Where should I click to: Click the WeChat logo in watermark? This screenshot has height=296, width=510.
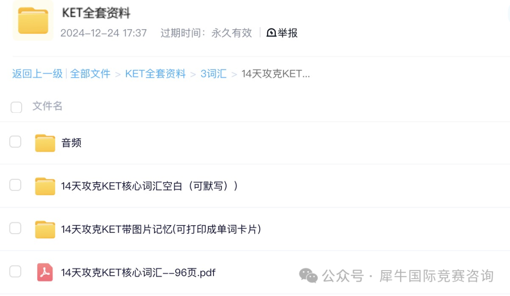(x=308, y=276)
